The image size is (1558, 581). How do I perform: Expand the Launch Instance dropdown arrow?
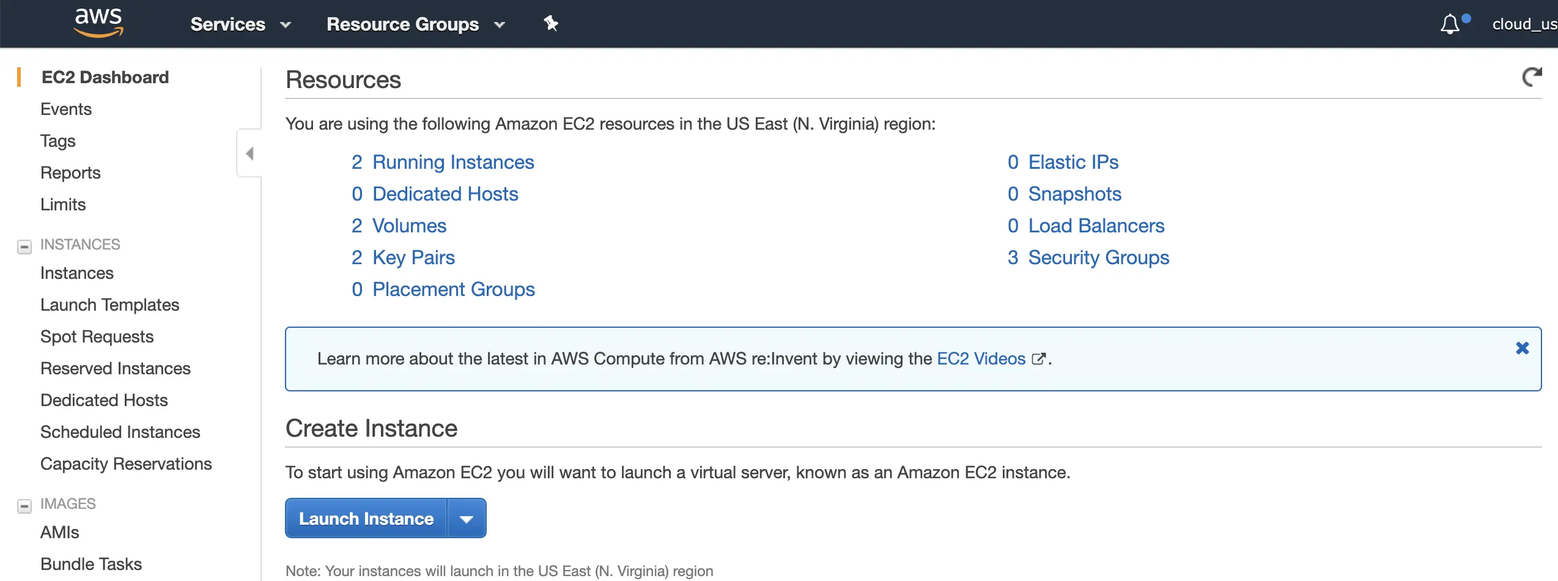[x=467, y=519]
